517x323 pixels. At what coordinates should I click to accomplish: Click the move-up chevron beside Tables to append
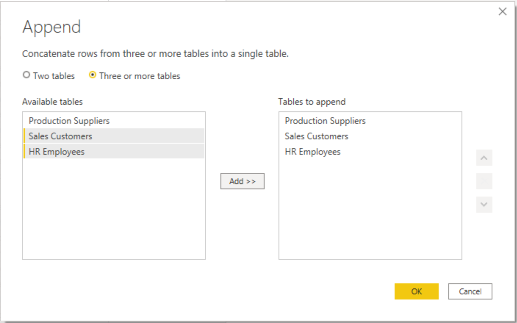pyautogui.click(x=484, y=158)
